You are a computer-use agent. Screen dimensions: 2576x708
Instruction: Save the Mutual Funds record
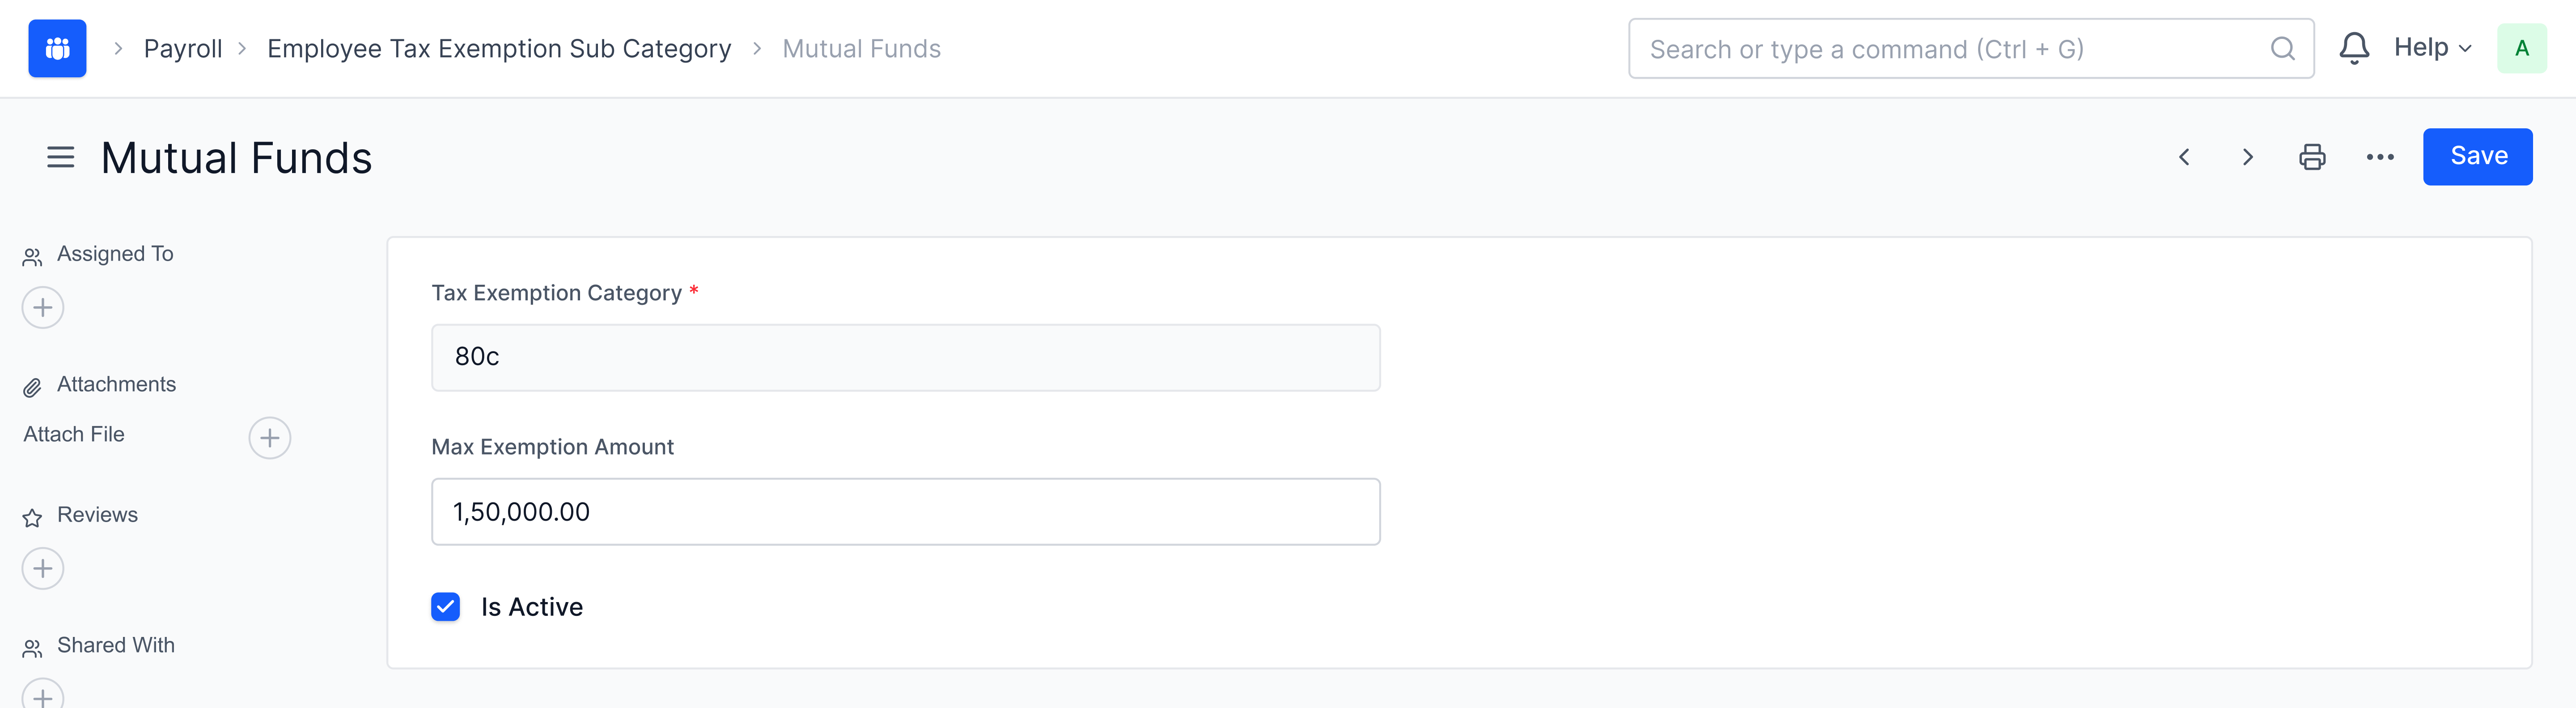pyautogui.click(x=2477, y=156)
